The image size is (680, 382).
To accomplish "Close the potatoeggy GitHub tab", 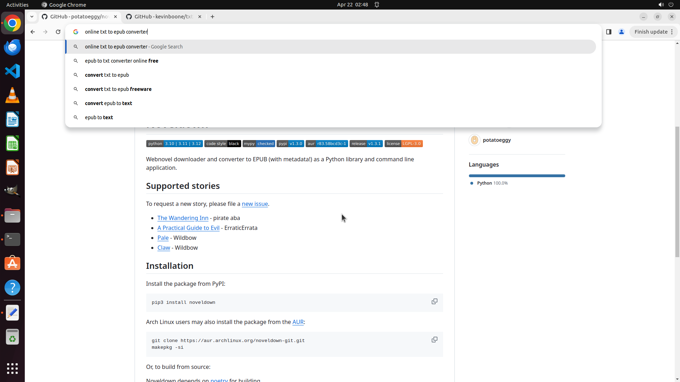I will click(x=115, y=17).
